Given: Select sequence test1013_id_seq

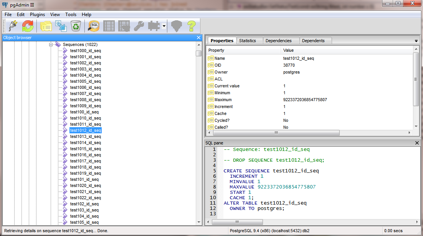Looking at the screenshot, I should 86,137.
